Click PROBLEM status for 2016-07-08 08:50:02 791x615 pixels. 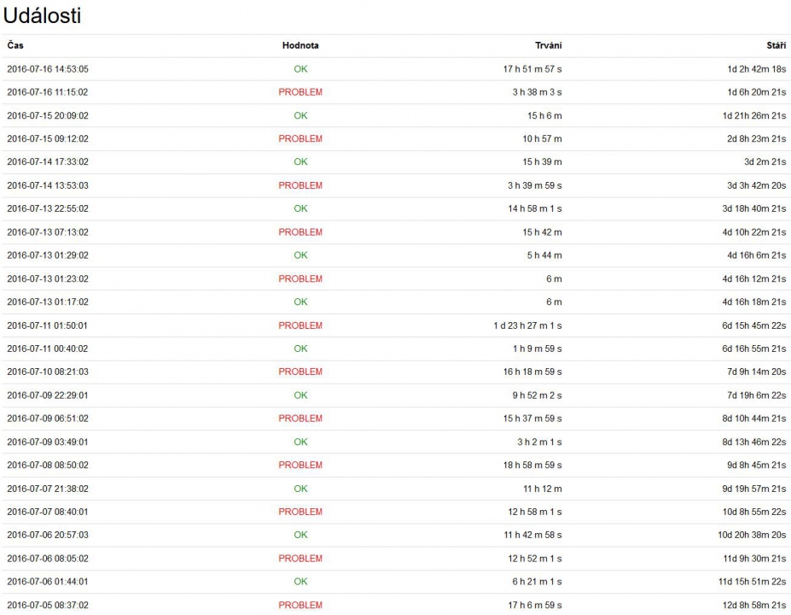point(300,466)
